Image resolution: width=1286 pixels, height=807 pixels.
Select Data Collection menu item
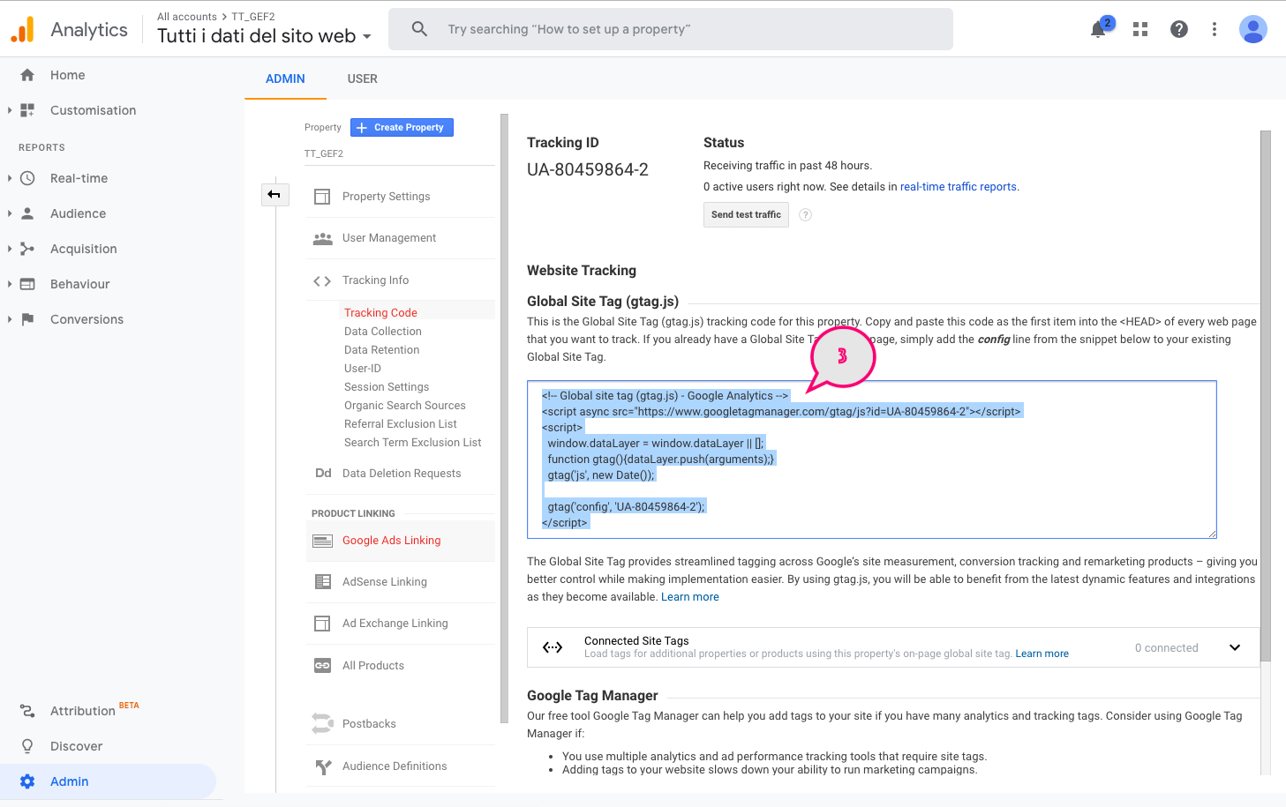[383, 332]
